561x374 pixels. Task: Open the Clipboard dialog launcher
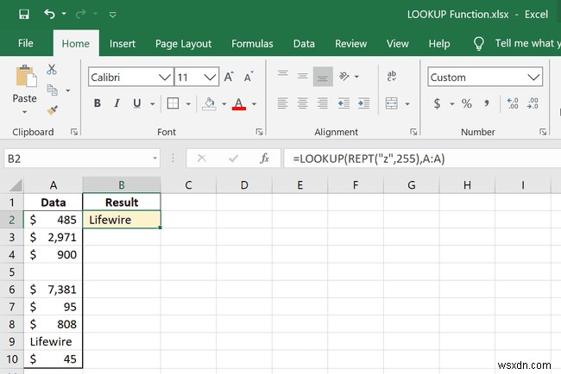pos(74,132)
